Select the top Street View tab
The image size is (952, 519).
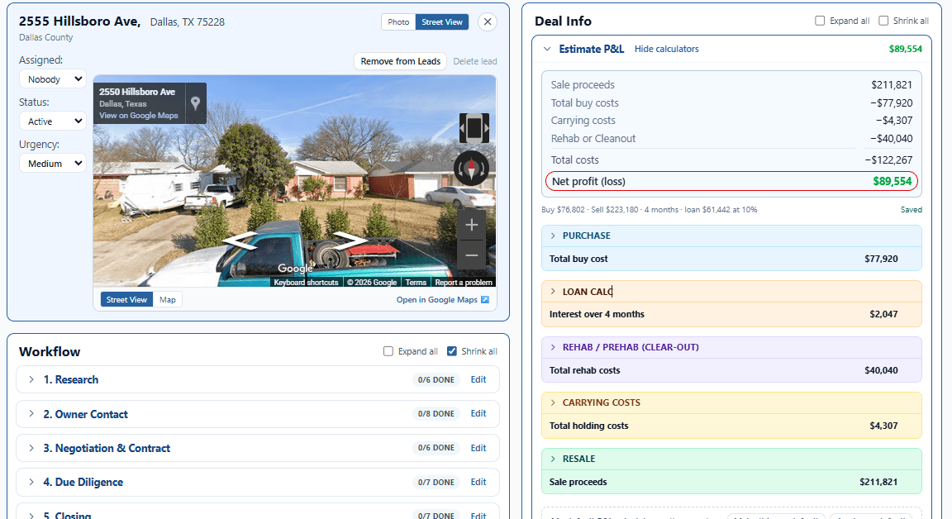[x=442, y=21]
